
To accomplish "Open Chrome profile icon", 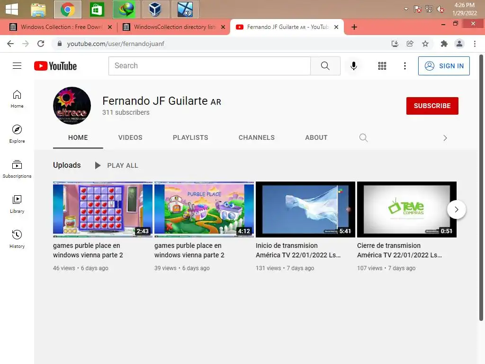I will coord(459,44).
